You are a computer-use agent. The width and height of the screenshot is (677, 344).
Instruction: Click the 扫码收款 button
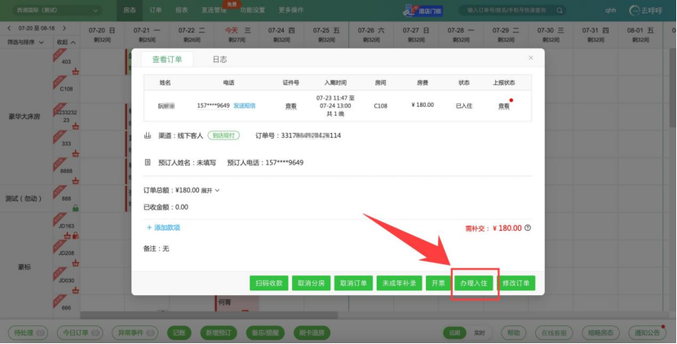click(x=269, y=283)
